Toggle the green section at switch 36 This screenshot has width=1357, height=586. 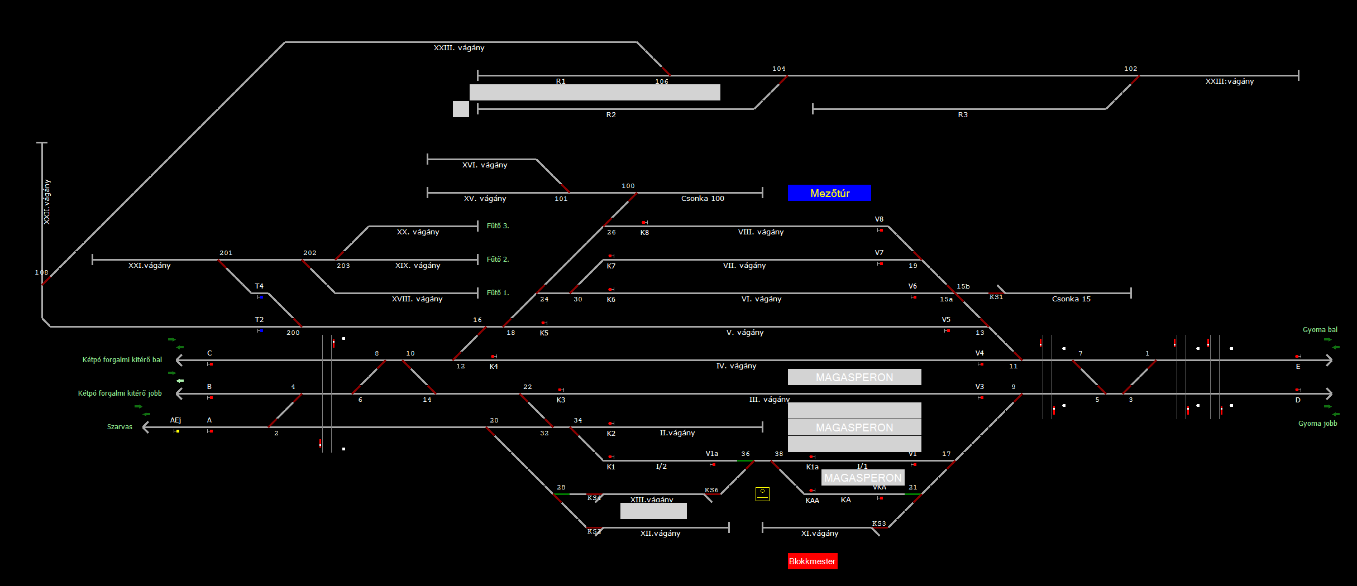click(745, 460)
